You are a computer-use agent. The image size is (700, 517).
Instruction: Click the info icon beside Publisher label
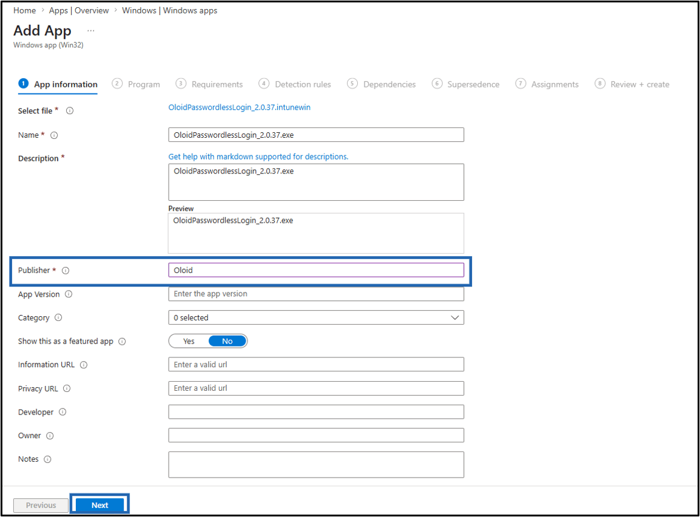(x=66, y=271)
